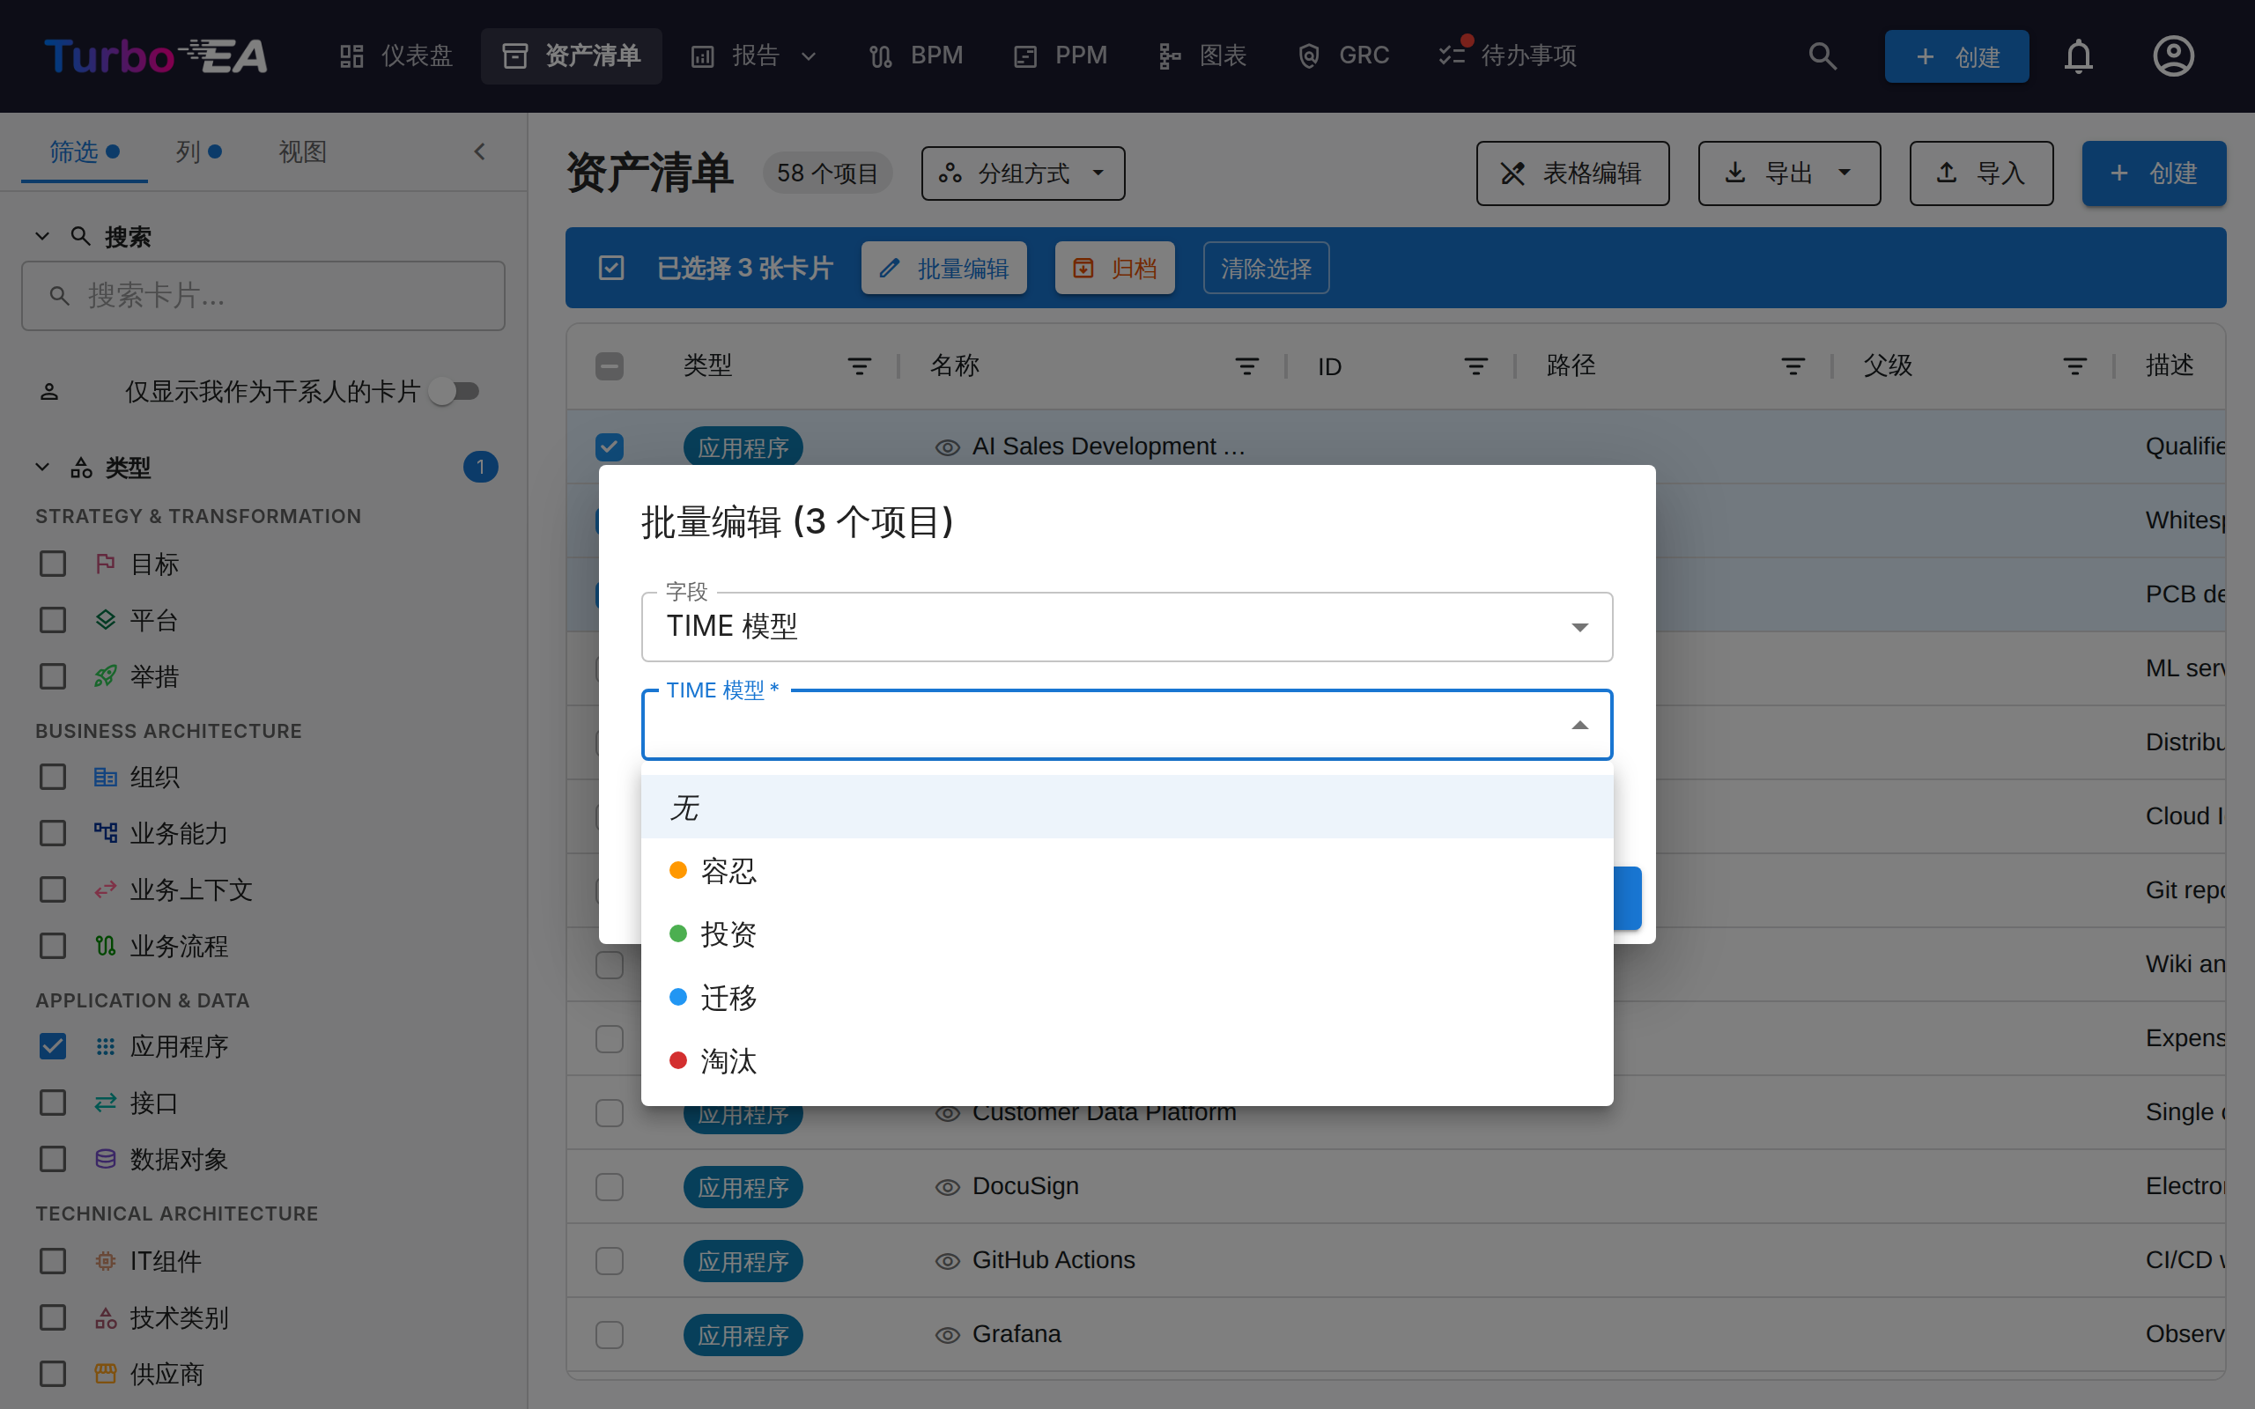Open the 导出 dropdown button

1789,173
